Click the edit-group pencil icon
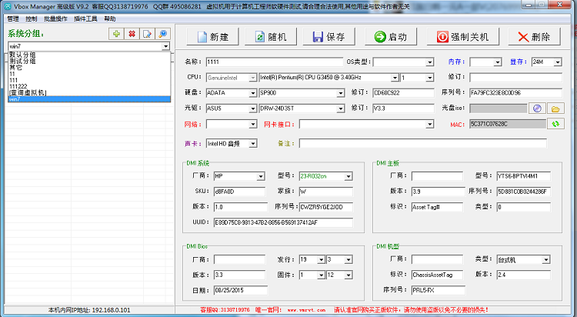Viewport: 577px width, 317px height. (147, 34)
